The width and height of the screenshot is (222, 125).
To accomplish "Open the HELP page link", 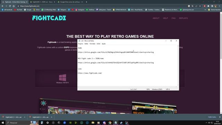I will tap(165, 18).
